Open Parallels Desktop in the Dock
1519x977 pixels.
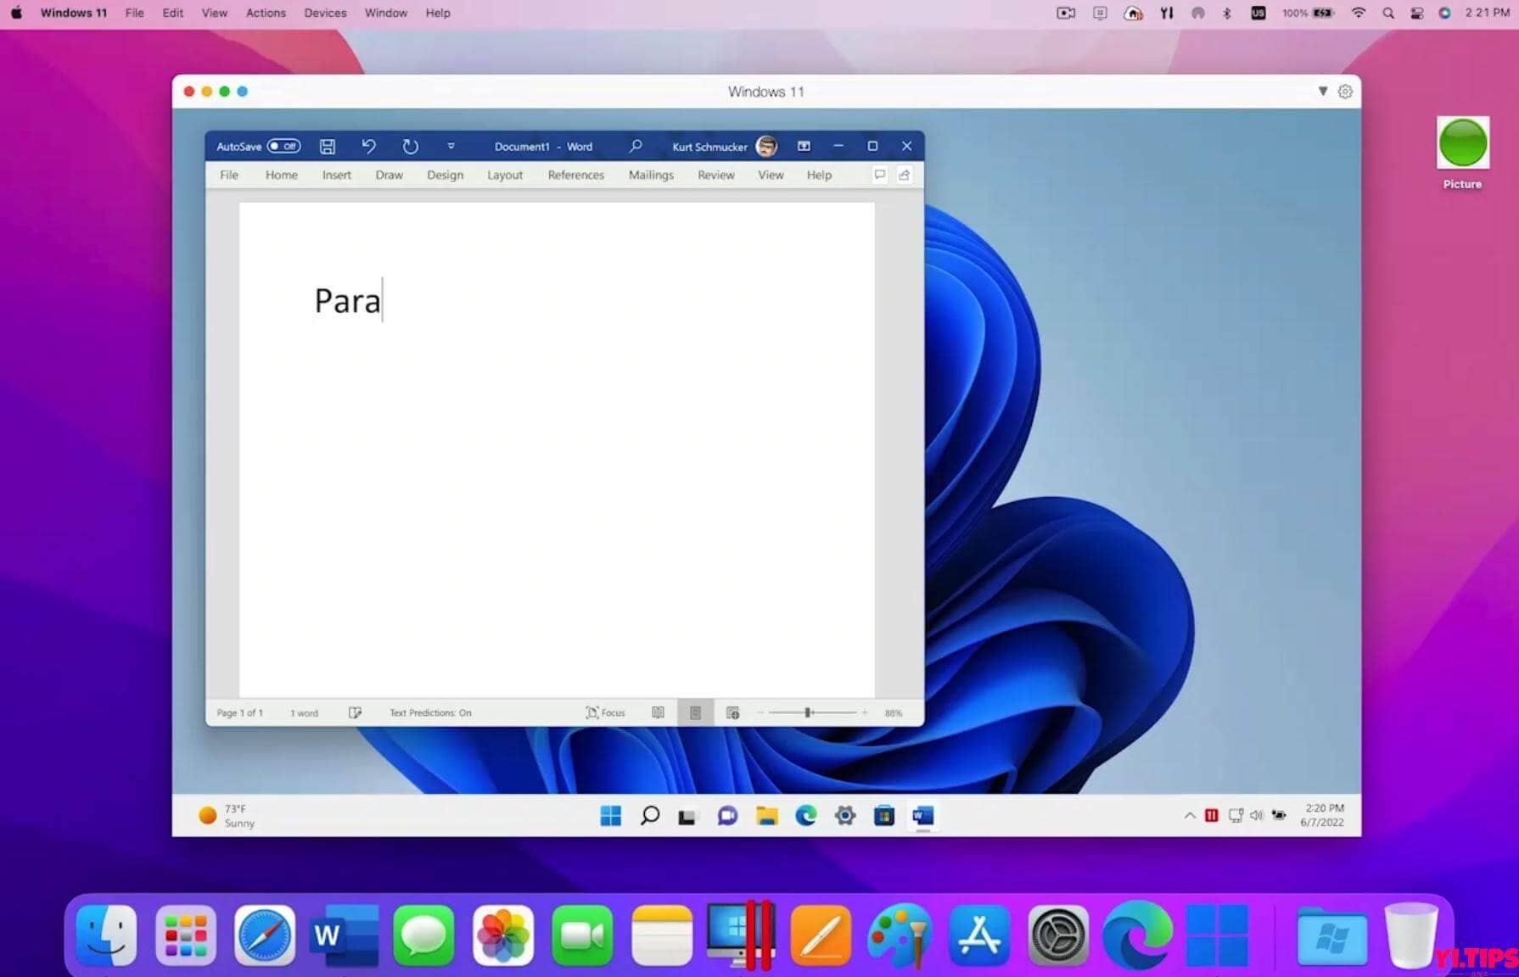[x=740, y=935]
